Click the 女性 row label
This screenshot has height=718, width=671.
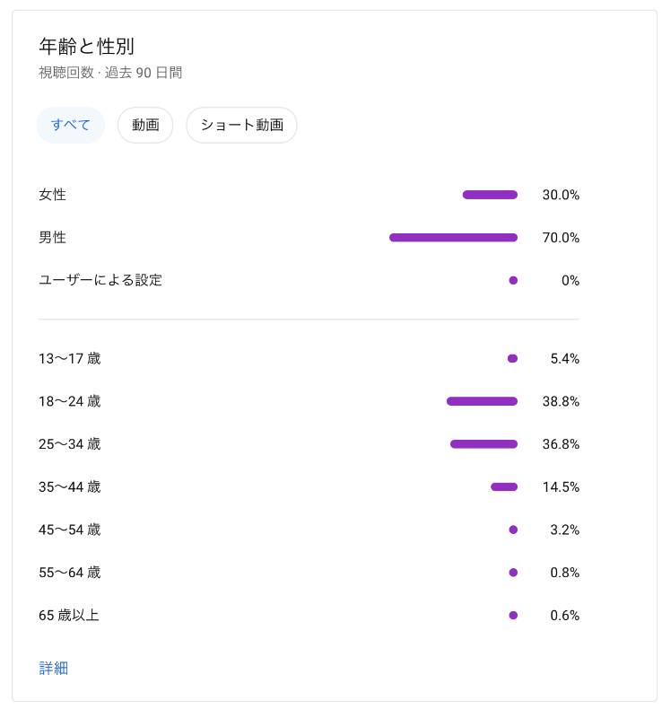53,195
